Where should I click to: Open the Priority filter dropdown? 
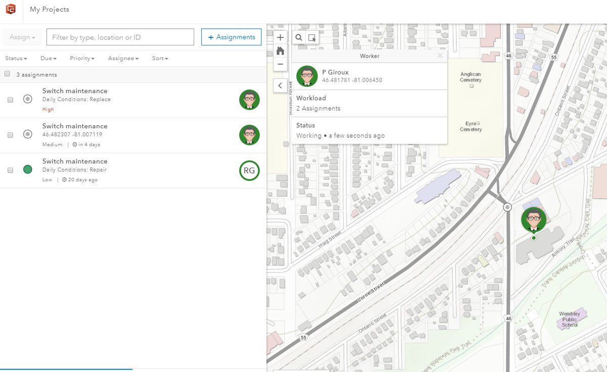tap(82, 58)
